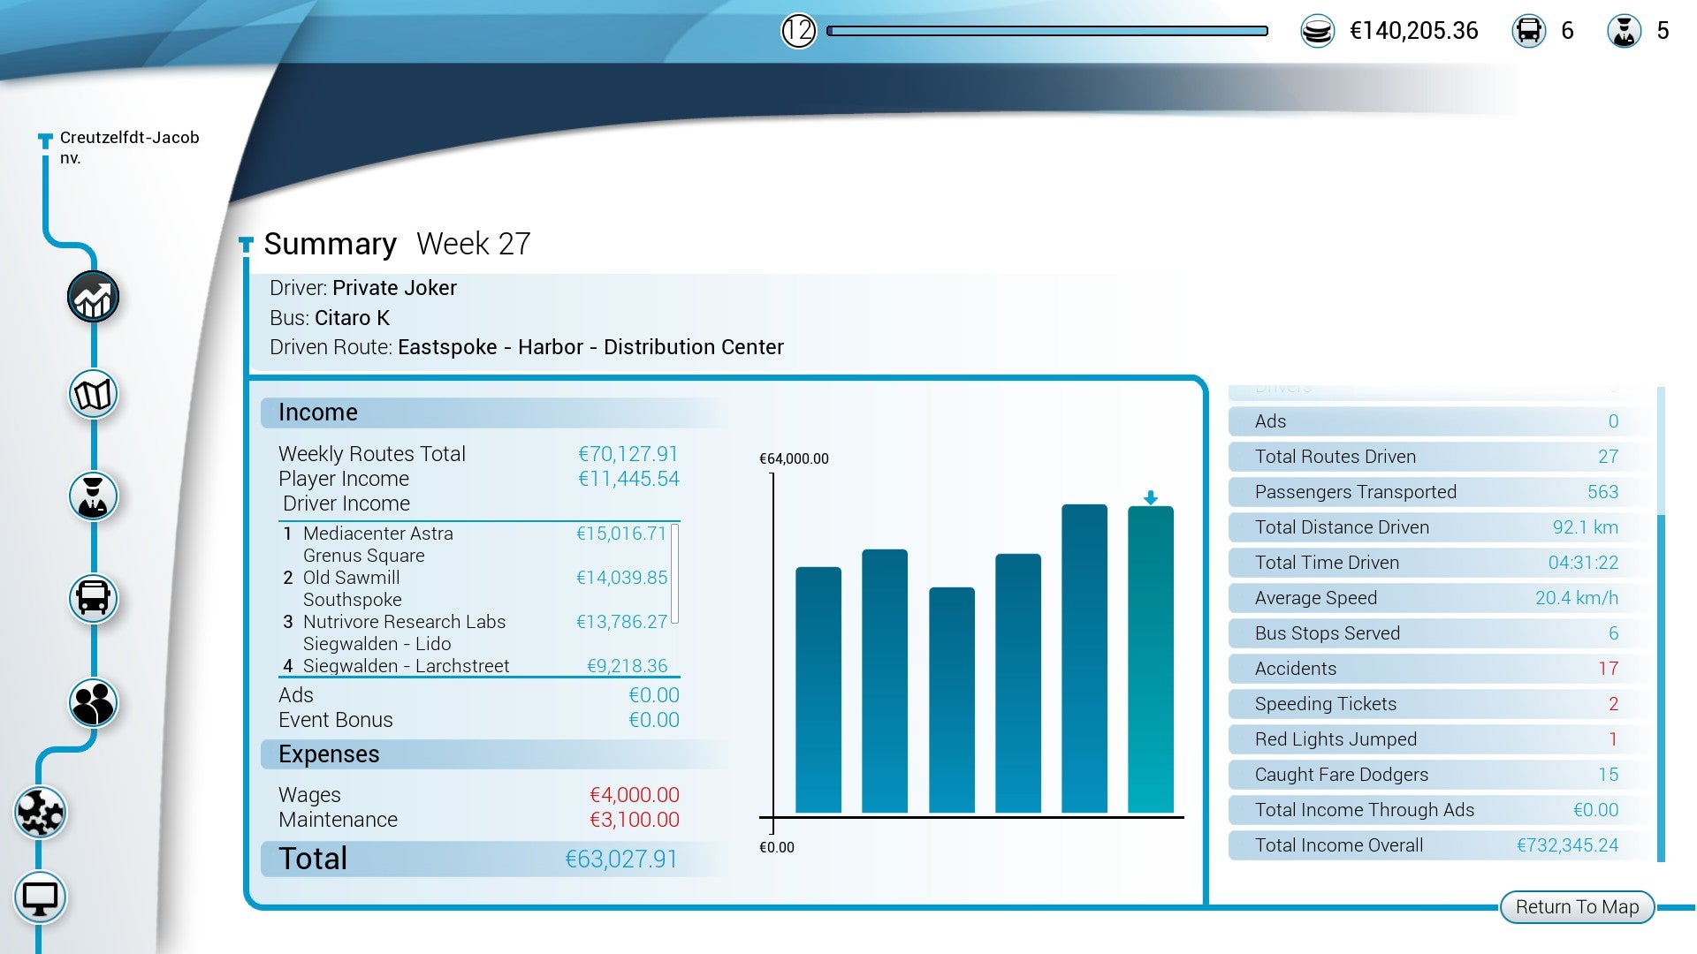Select the Total Income Overall stat row
Screen dimensions: 1697x954
click(x=1436, y=845)
